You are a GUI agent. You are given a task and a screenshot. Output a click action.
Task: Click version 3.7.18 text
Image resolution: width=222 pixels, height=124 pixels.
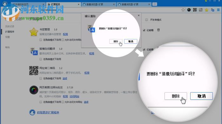pos(70,87)
